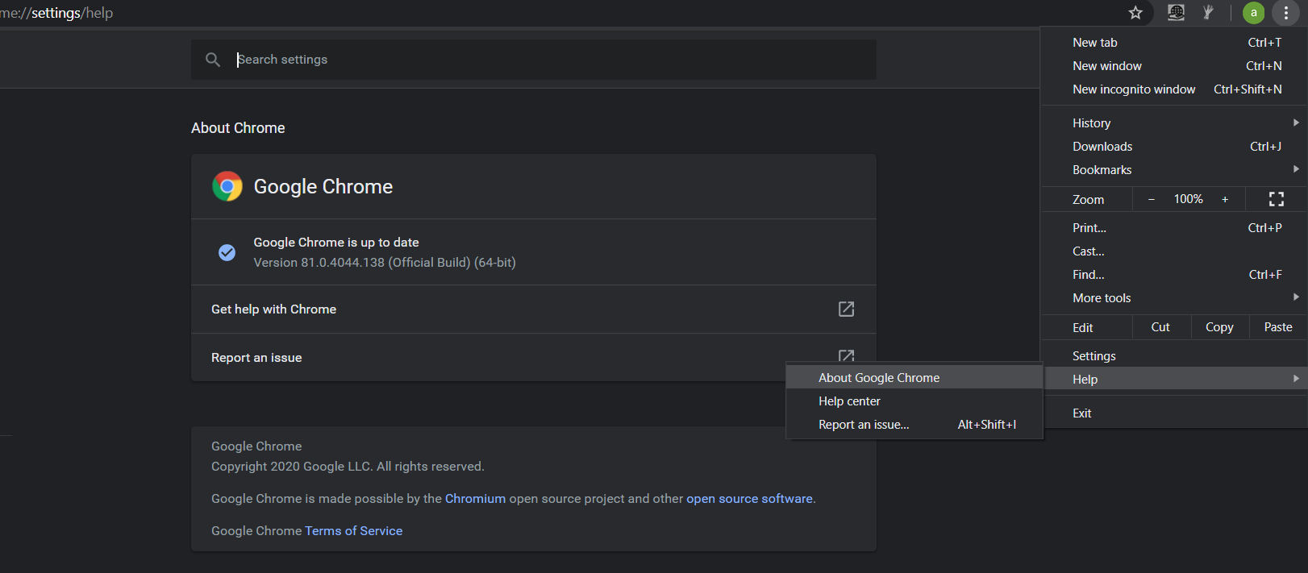Open a New tab from the menu
Image resolution: width=1308 pixels, height=573 pixels.
tap(1174, 43)
